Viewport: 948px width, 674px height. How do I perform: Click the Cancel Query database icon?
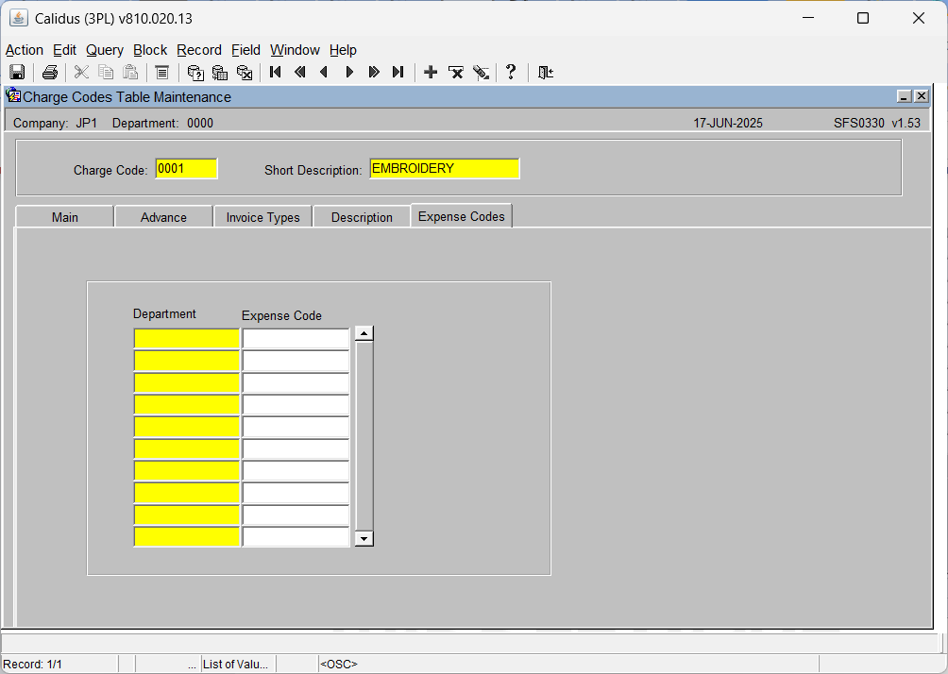[x=245, y=73]
